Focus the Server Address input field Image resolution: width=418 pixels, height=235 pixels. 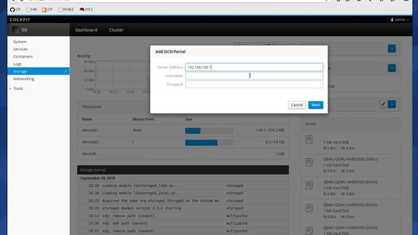(254, 67)
